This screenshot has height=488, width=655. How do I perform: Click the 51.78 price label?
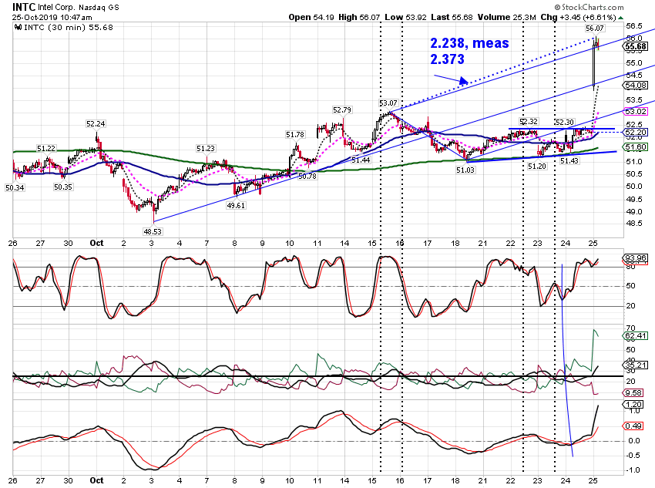tap(295, 135)
